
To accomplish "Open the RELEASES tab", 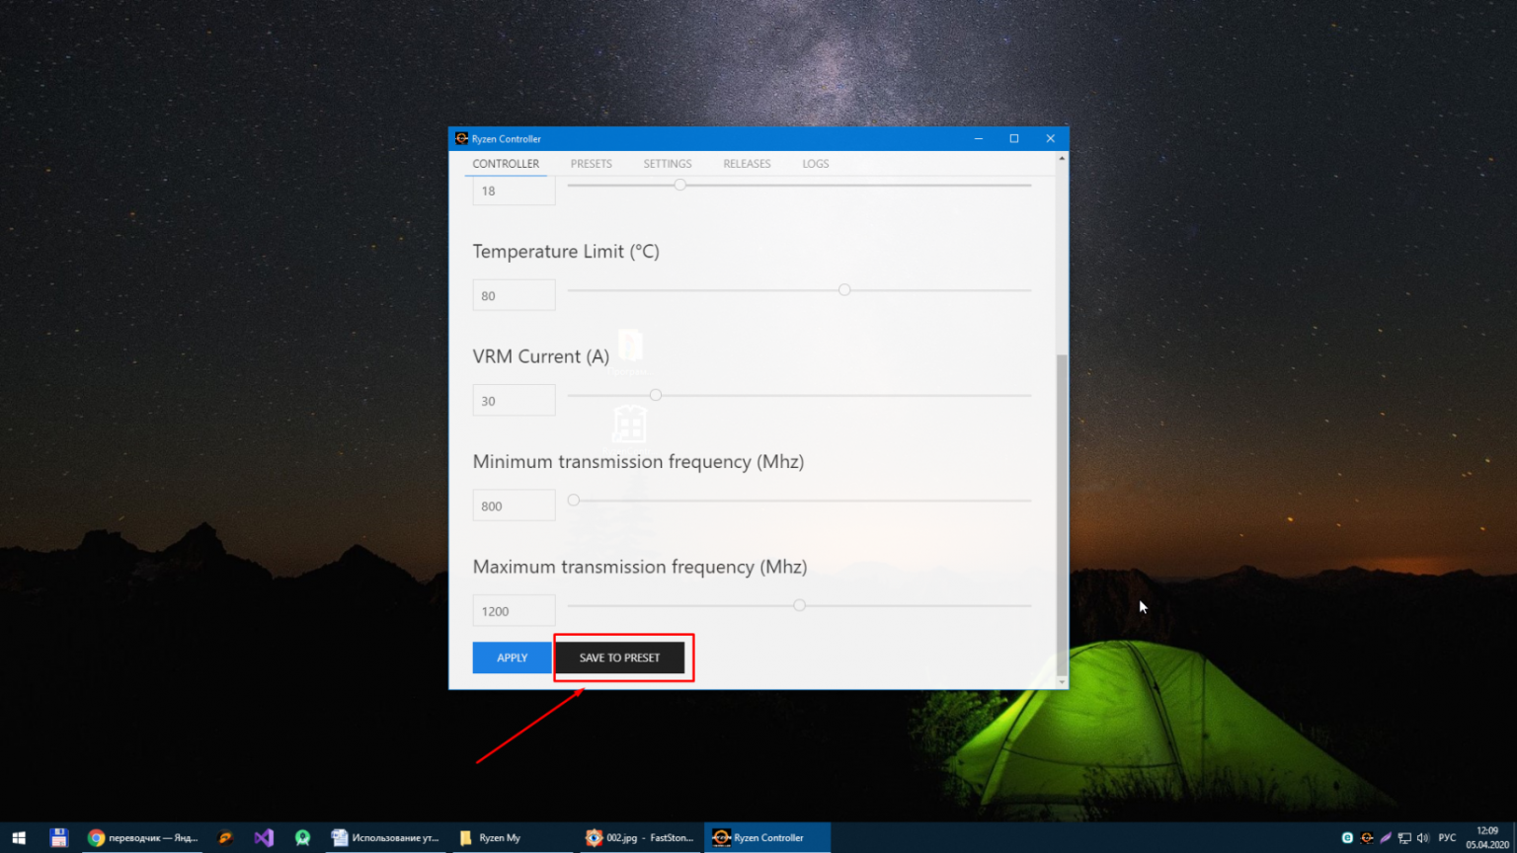I will [x=747, y=164].
